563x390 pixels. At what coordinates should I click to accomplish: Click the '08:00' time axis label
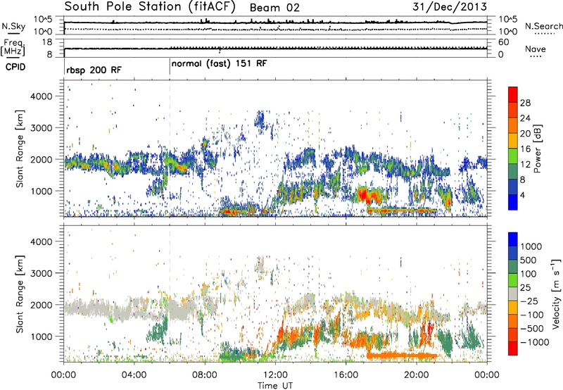pos(205,375)
